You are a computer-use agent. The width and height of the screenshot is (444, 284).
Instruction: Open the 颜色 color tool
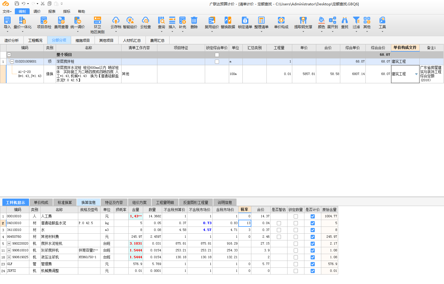[321, 20]
